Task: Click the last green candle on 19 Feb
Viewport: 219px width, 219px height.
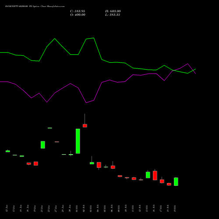Action: [176, 182]
